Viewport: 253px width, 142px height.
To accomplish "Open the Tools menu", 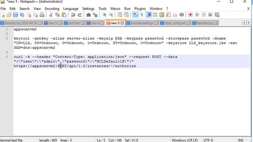I will 102,9.
